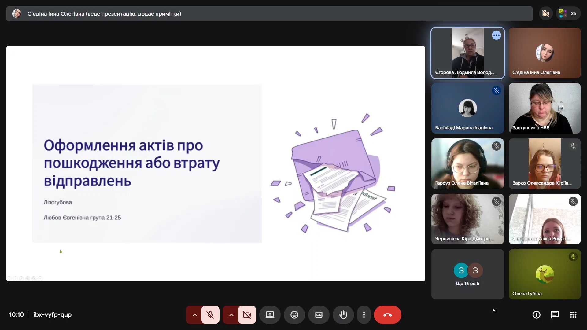Image resolution: width=587 pixels, height=330 pixels.
Task: Select Олена Губіна participant tile
Action: [x=545, y=274]
